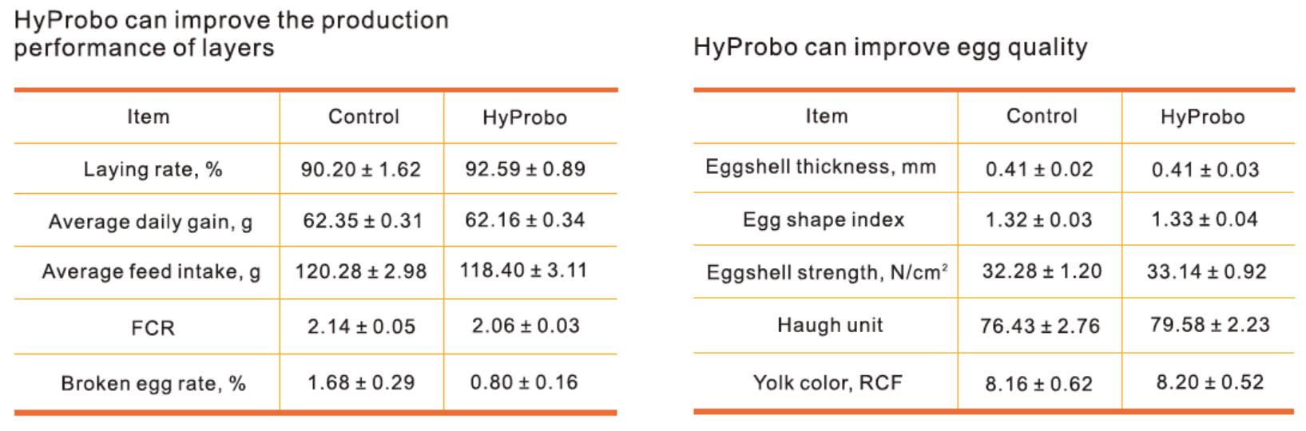Select the Average feed intake, g cell
The height and width of the screenshot is (431, 1306).
click(x=151, y=272)
